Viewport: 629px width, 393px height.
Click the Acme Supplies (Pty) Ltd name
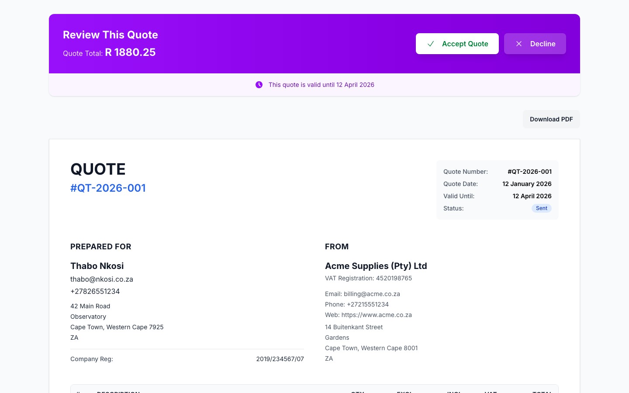click(376, 266)
